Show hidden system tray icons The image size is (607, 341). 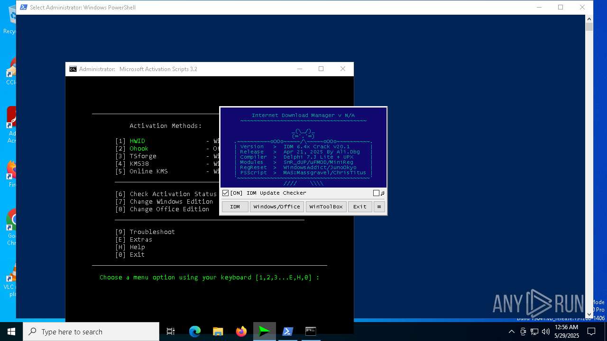(x=512, y=332)
